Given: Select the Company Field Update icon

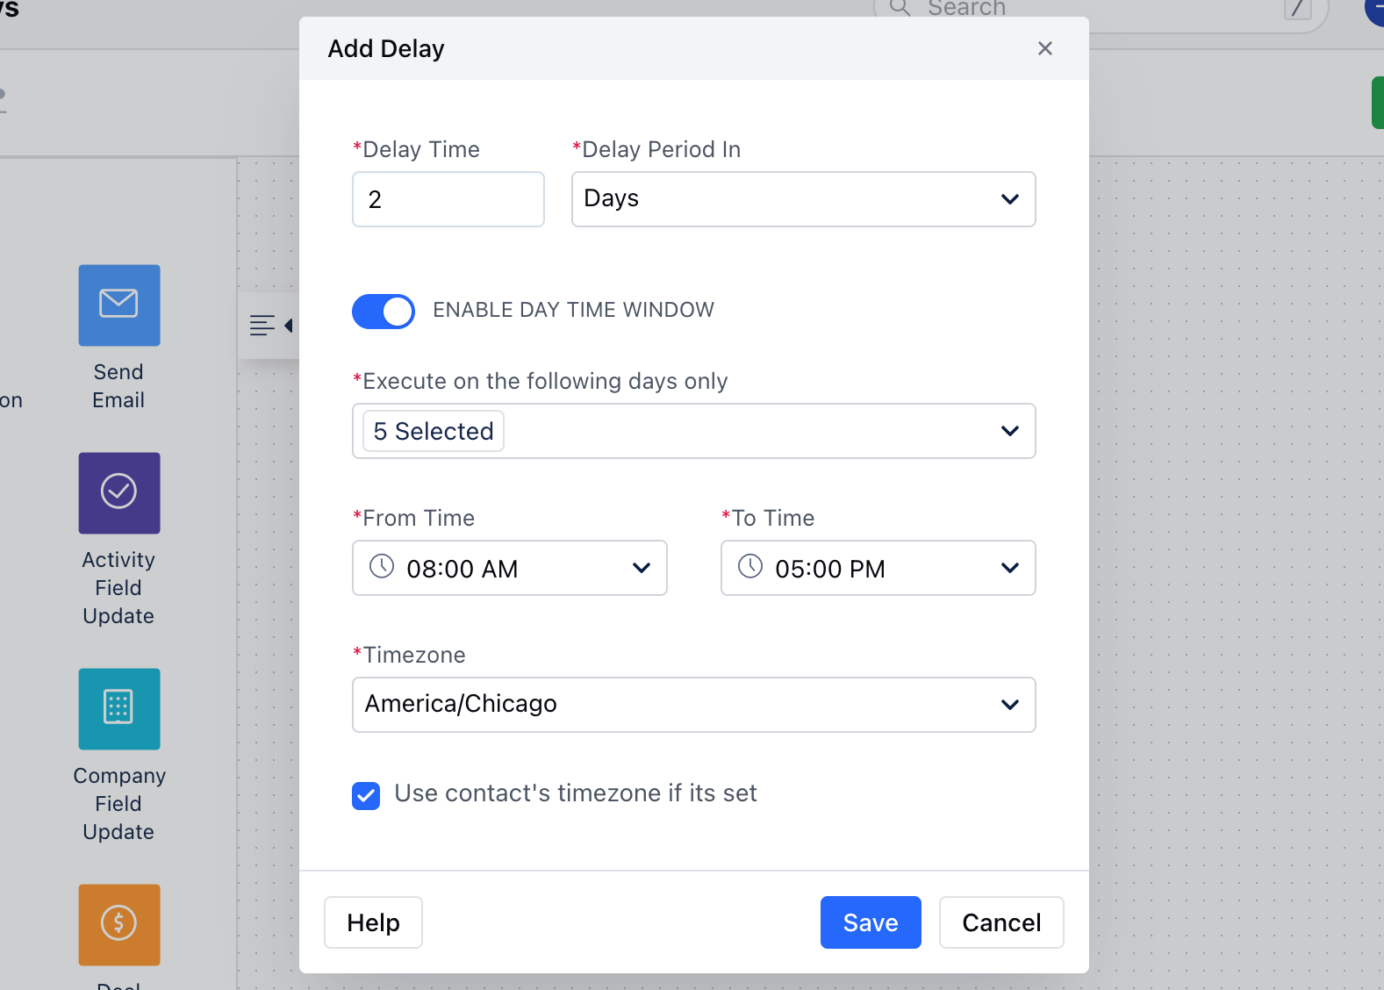Looking at the screenshot, I should 119,709.
